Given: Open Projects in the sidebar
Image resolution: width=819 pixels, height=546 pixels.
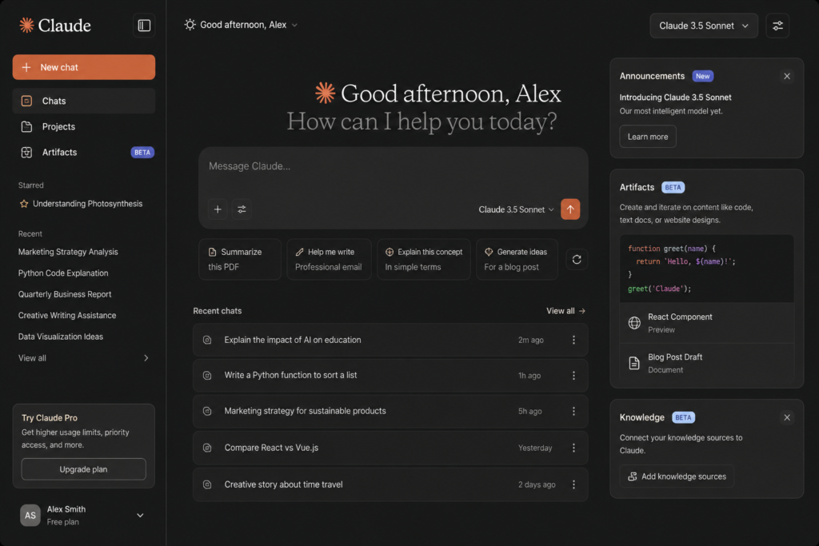Looking at the screenshot, I should coord(83,127).
